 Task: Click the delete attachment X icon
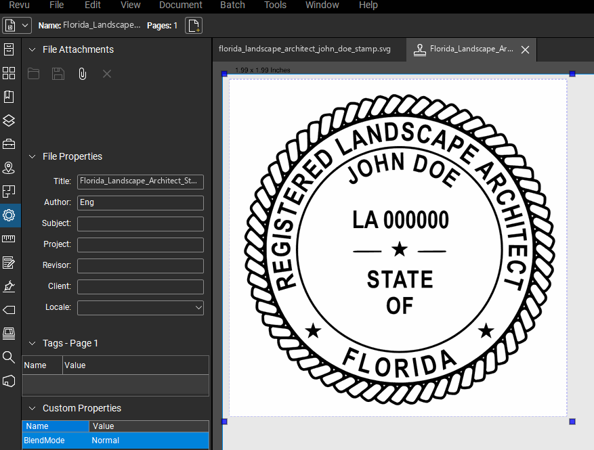click(x=107, y=74)
